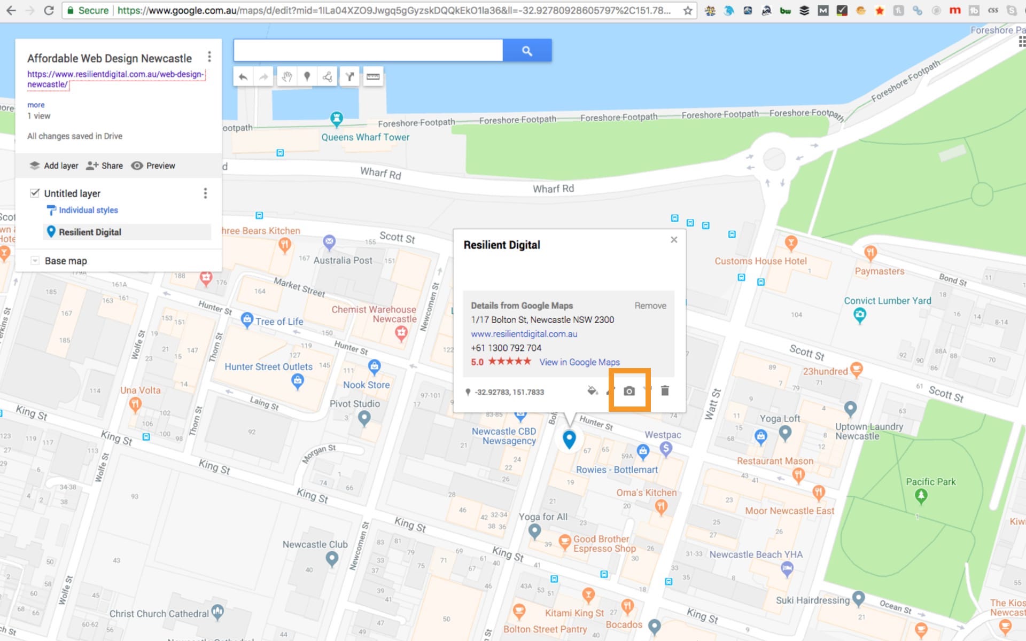
Task: Click the Undo arrow in map toolbar
Action: coord(243,77)
